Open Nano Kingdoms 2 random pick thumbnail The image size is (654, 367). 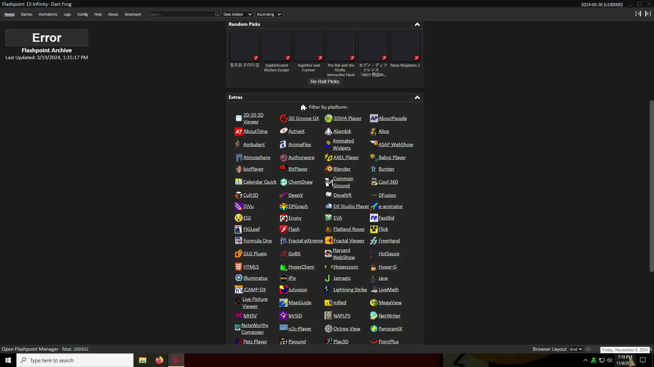coord(405,47)
